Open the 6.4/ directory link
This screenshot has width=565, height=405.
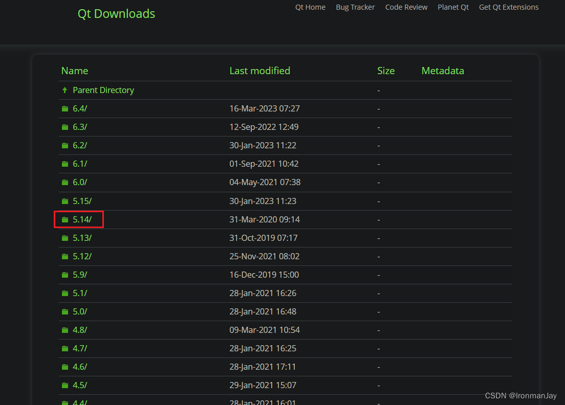tap(80, 109)
